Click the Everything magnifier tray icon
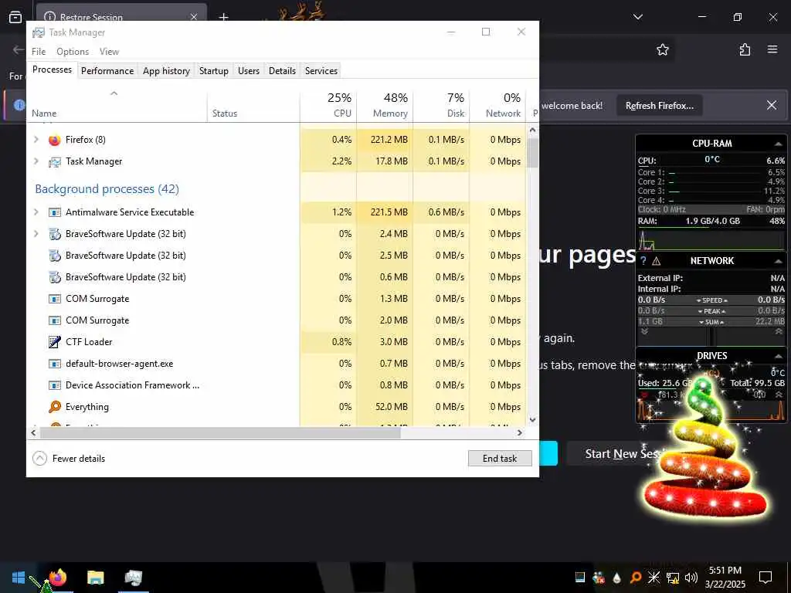This screenshot has height=593, width=791. (636, 578)
